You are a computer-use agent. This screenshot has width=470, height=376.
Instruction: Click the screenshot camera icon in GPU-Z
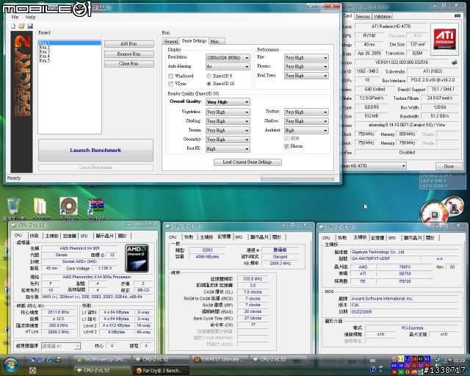coord(458,15)
